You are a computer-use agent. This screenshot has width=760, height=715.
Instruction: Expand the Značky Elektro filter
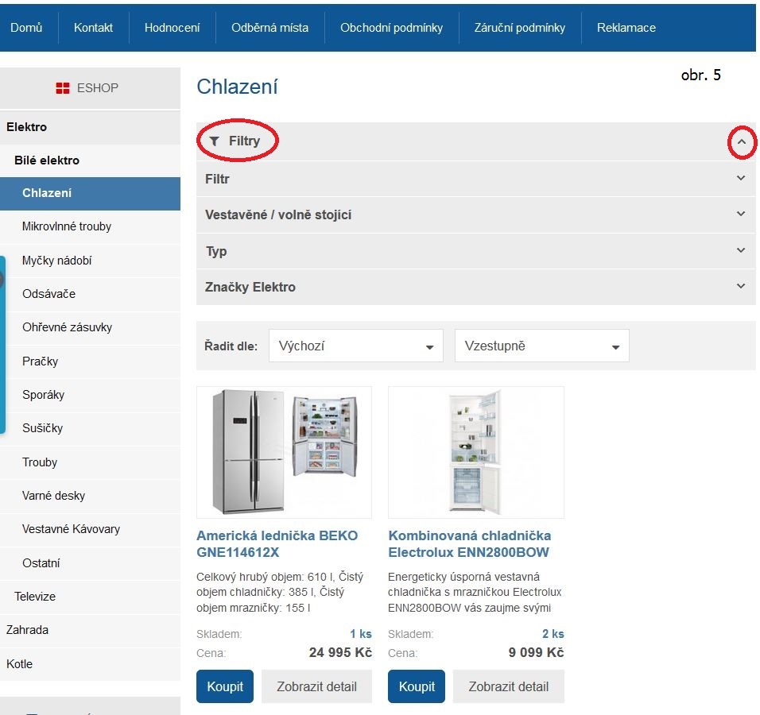click(x=475, y=287)
